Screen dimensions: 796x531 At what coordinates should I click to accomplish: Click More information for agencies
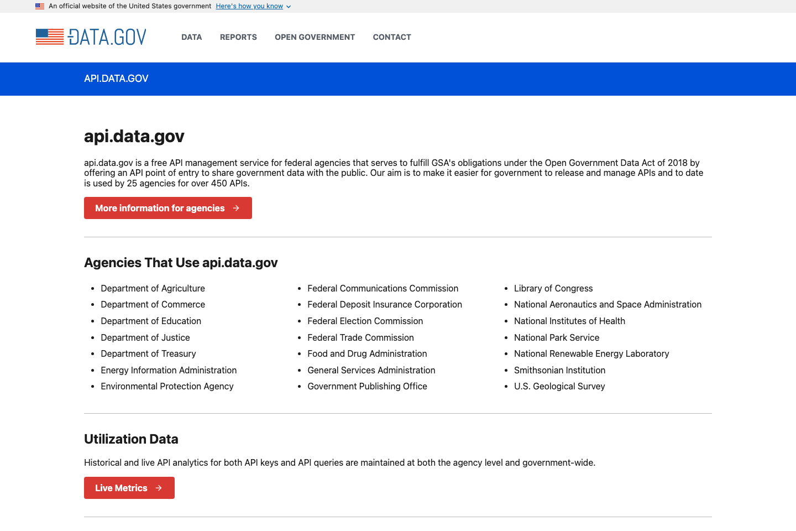[160, 208]
